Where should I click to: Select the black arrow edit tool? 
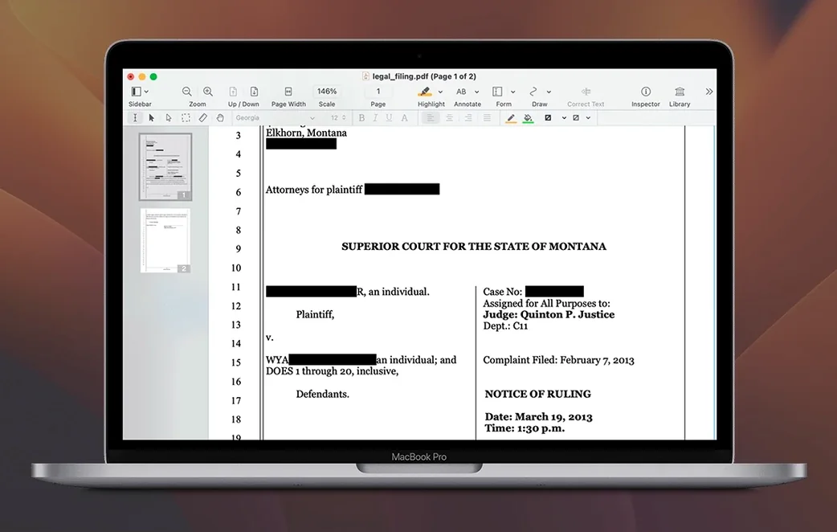tap(152, 117)
